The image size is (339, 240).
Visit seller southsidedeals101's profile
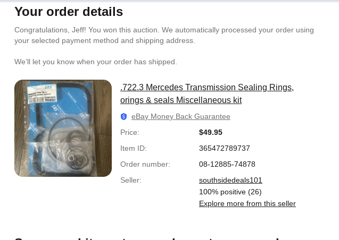[x=230, y=181]
